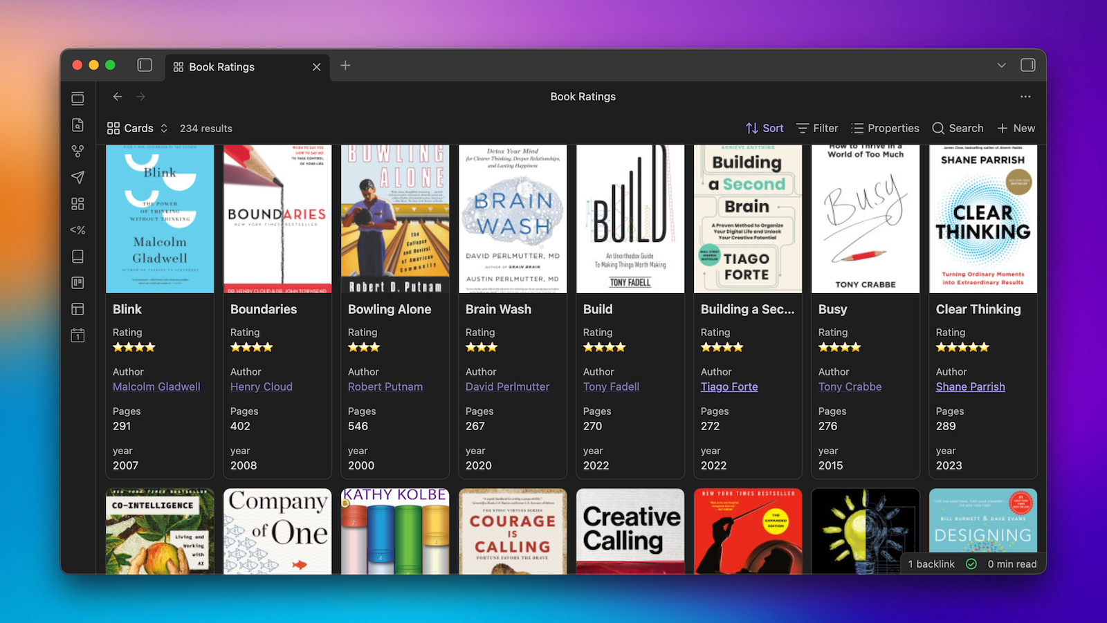Open the Building a Second Brain cover
The height and width of the screenshot is (623, 1107).
[x=748, y=218]
